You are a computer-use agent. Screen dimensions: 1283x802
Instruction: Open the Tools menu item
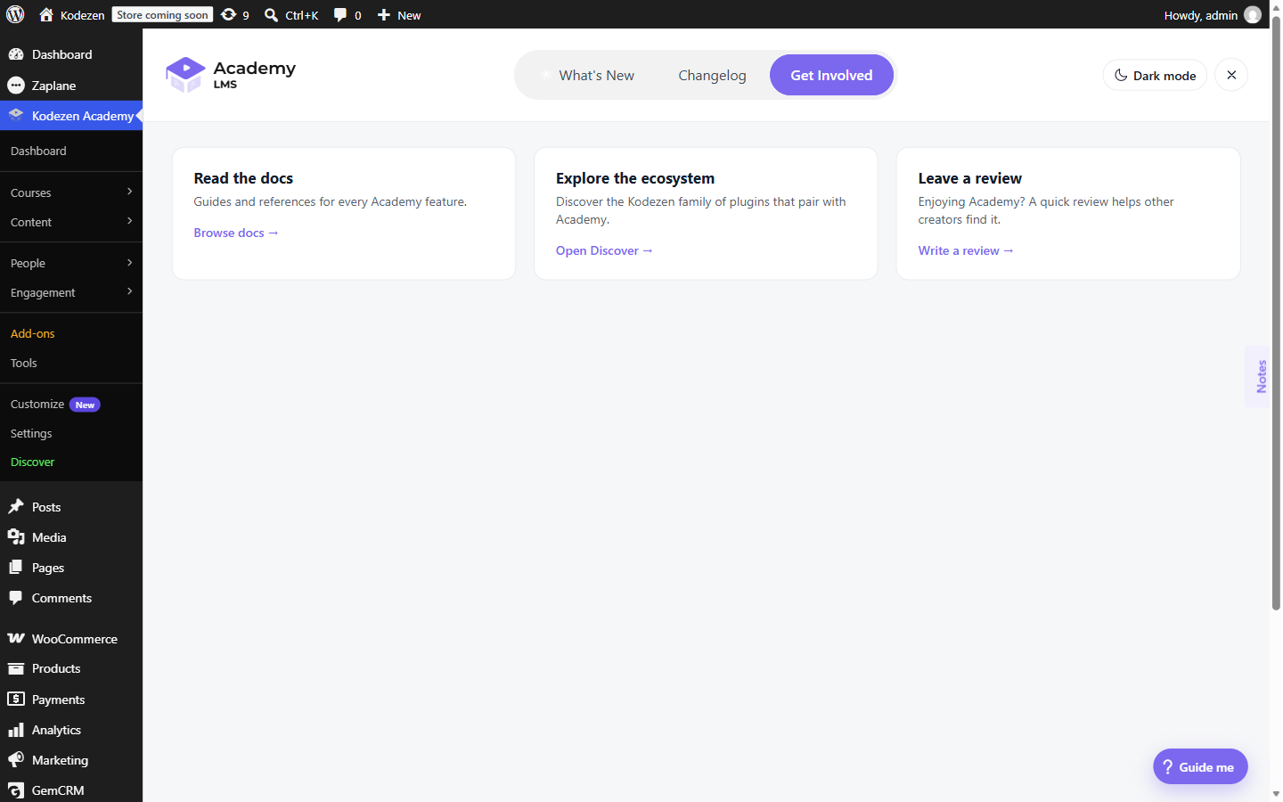[x=24, y=363]
